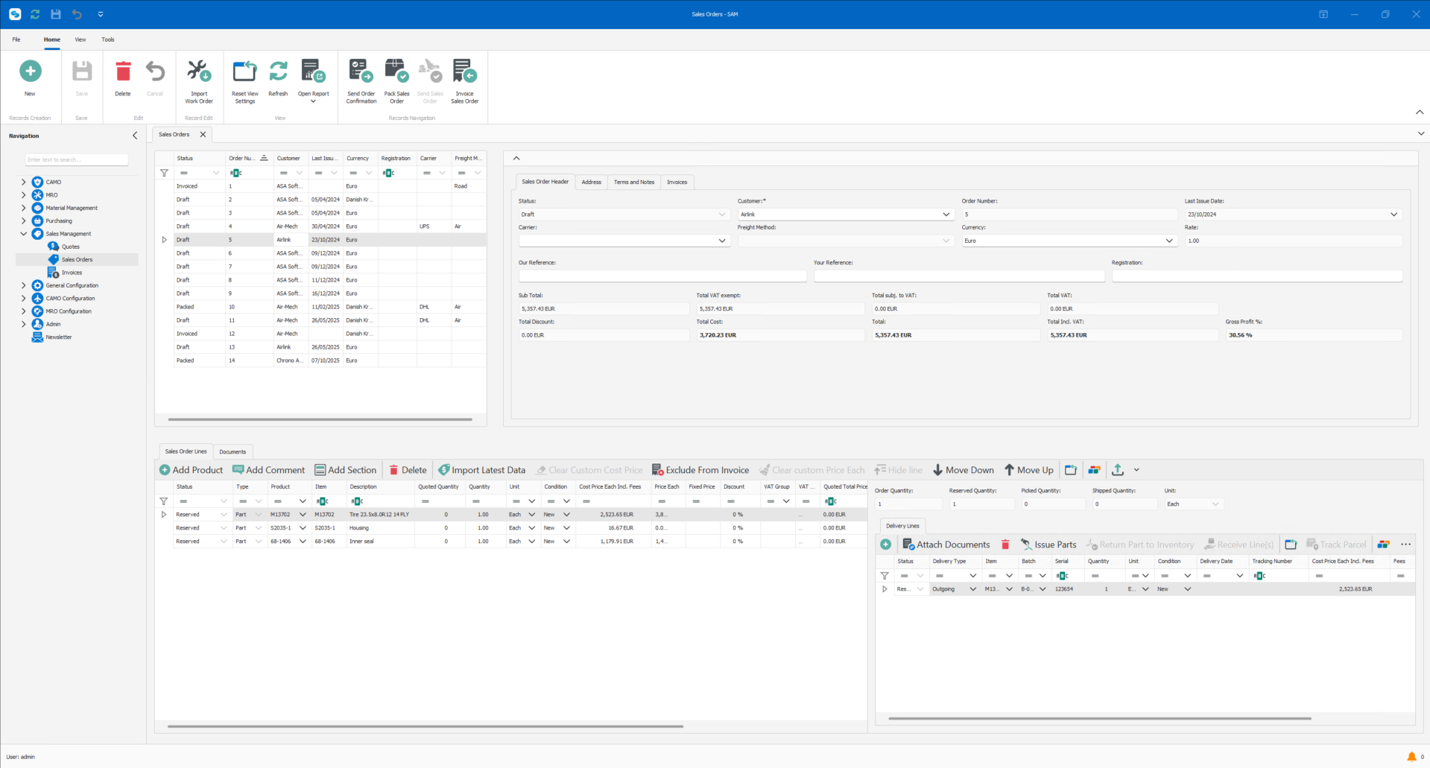
Task: Open more options in Delivery Lines toolbar
Action: [x=1406, y=545]
